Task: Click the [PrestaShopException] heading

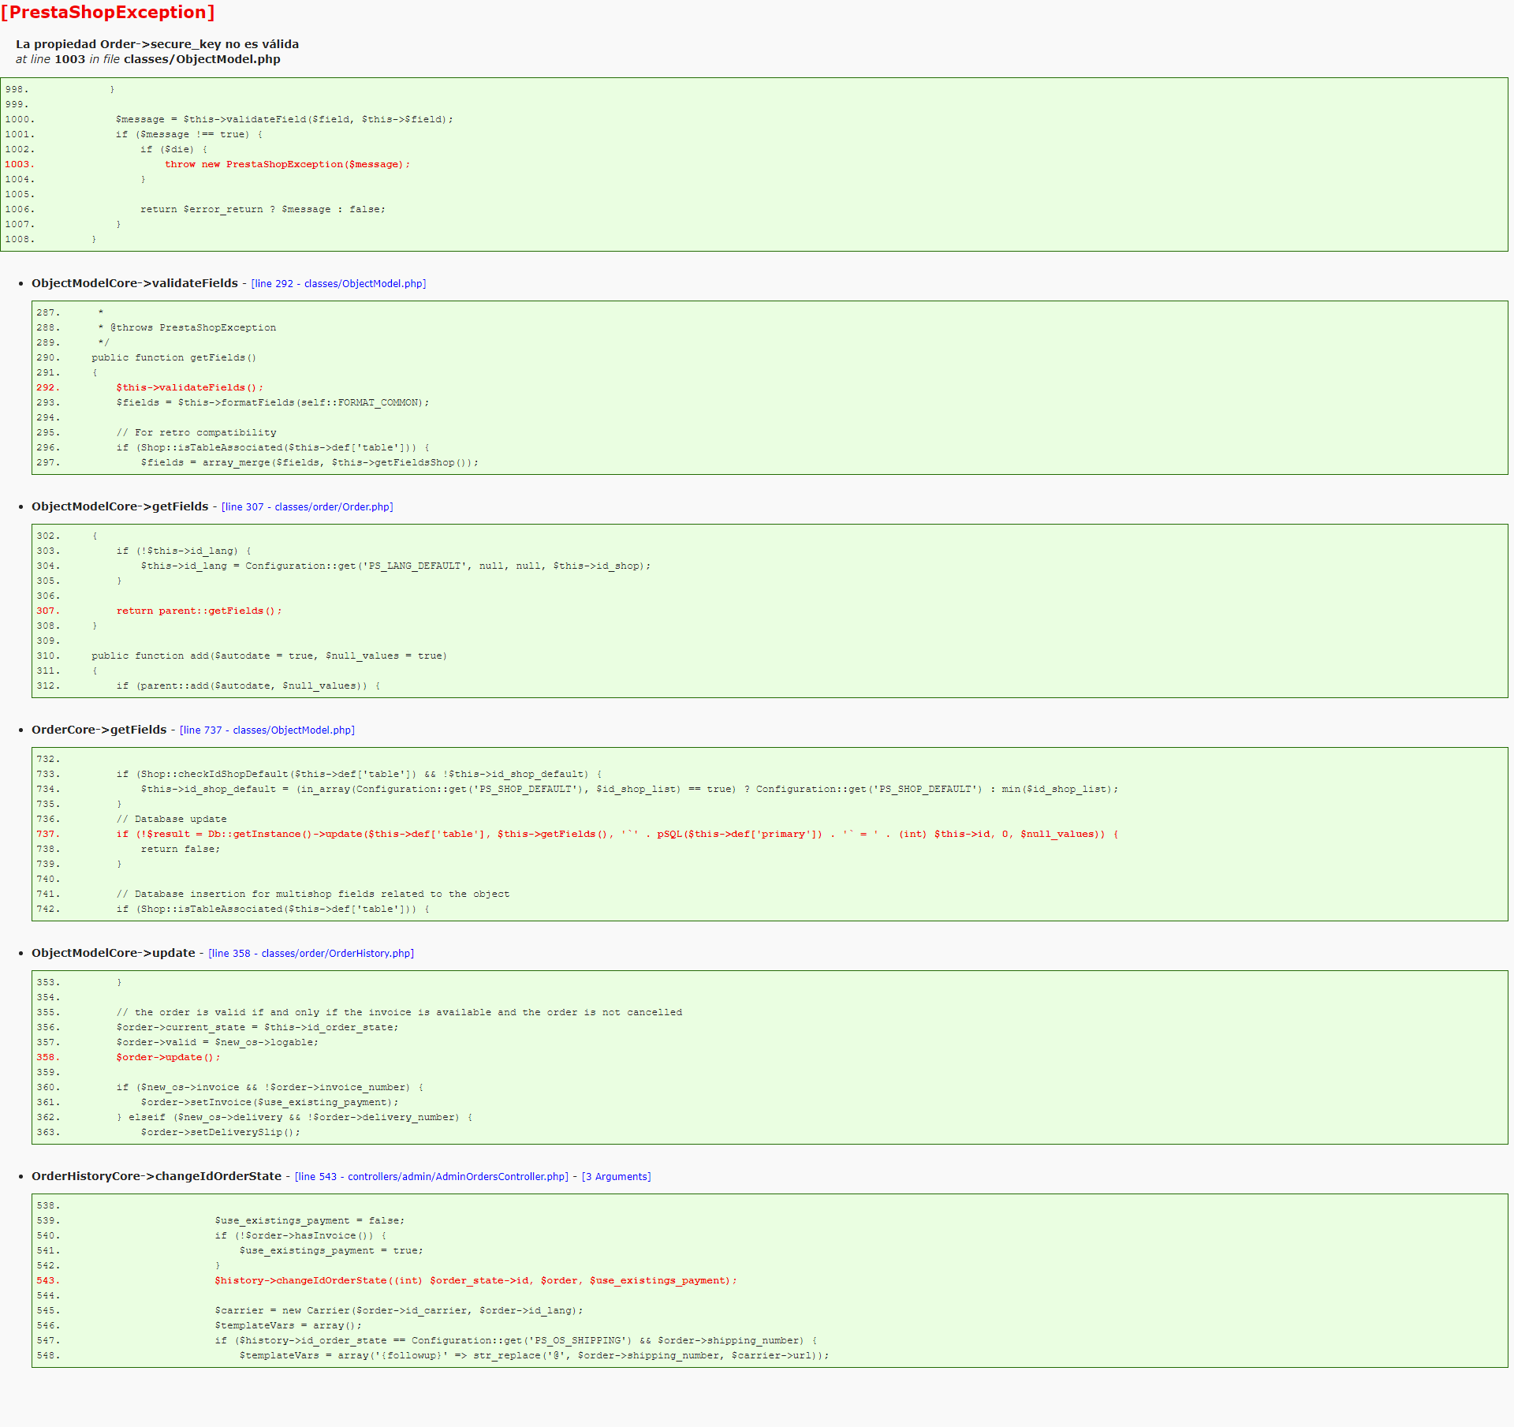Action: 107,13
